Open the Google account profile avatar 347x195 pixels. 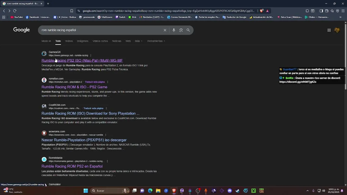pos(337,30)
